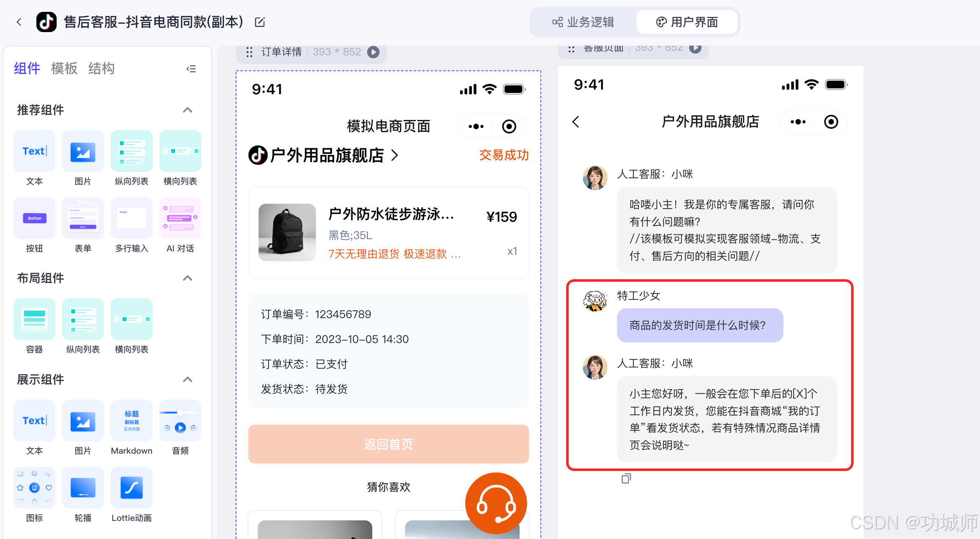Select 文本 component in 展示组件
The width and height of the screenshot is (980, 539).
[34, 427]
